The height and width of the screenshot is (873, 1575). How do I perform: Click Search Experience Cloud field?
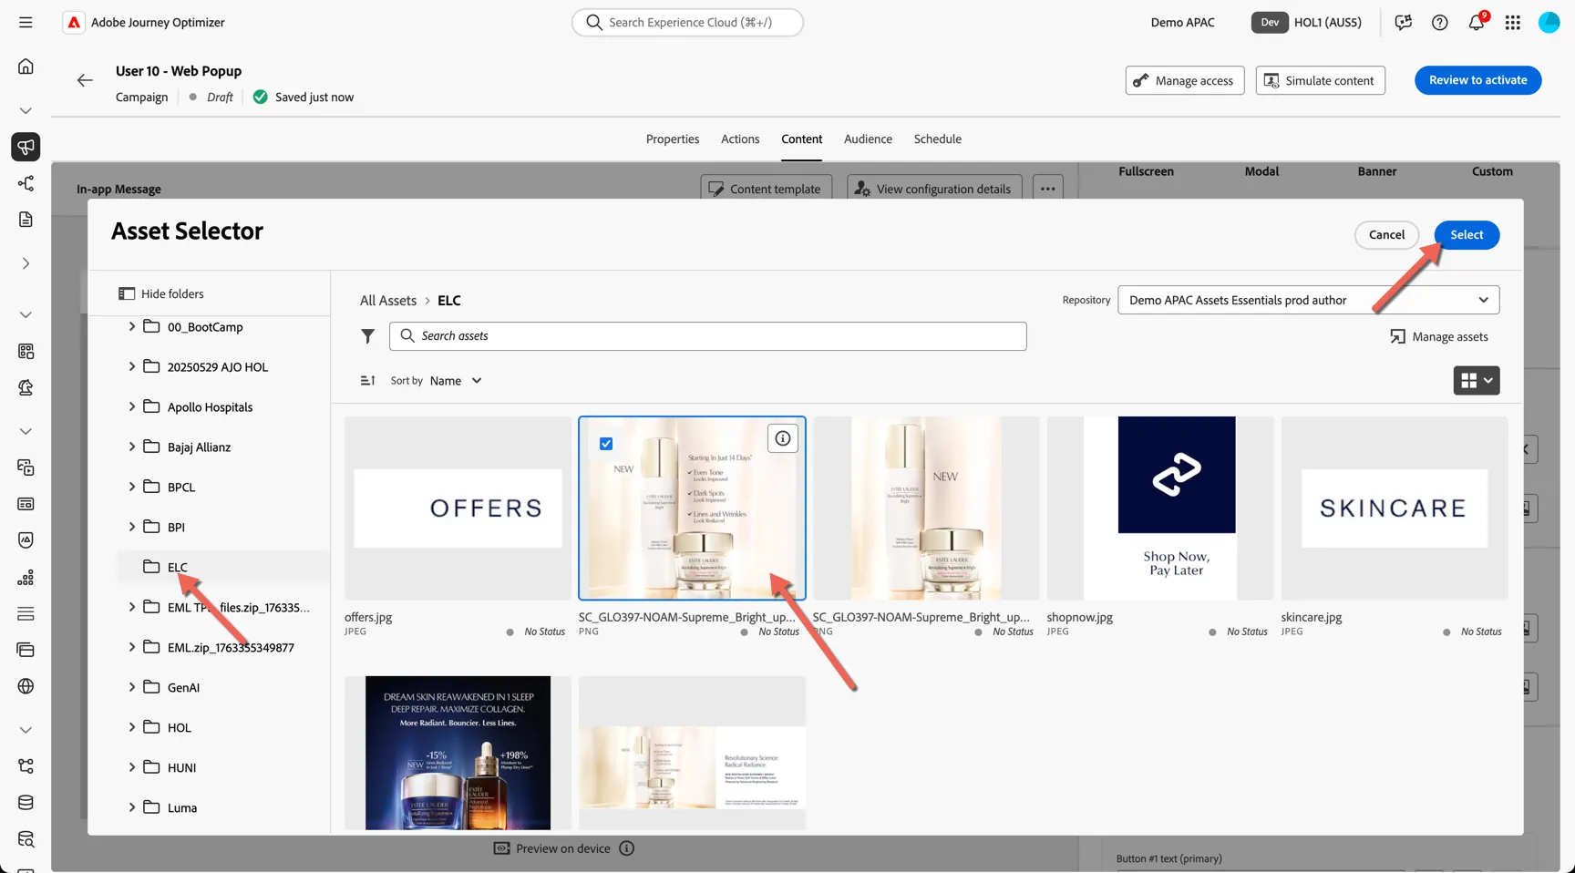[687, 23]
